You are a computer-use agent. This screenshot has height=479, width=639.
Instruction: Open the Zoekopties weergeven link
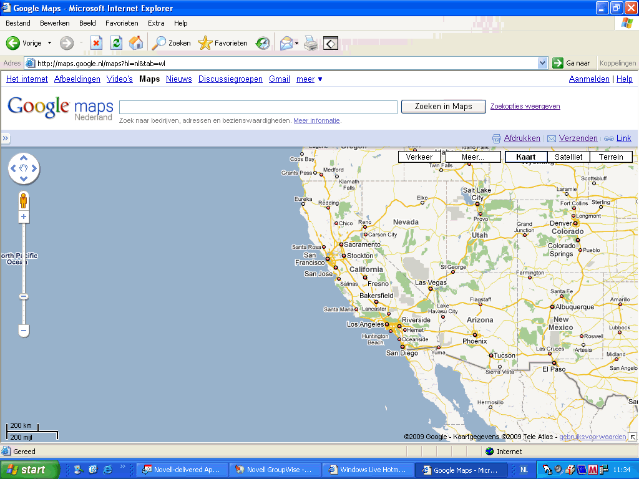[525, 106]
